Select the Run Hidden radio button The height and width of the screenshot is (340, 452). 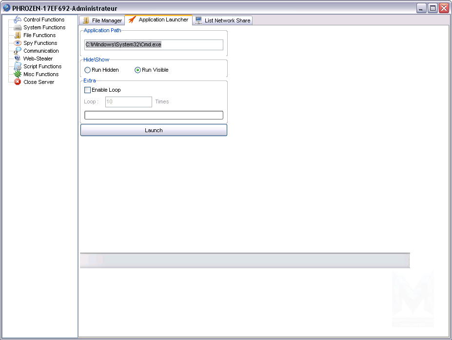[88, 70]
